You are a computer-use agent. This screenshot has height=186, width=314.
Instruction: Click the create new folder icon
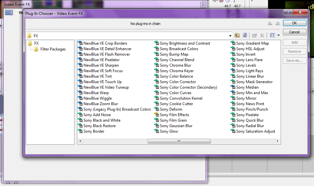(254, 36)
